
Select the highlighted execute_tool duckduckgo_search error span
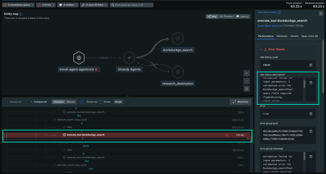tap(127, 136)
